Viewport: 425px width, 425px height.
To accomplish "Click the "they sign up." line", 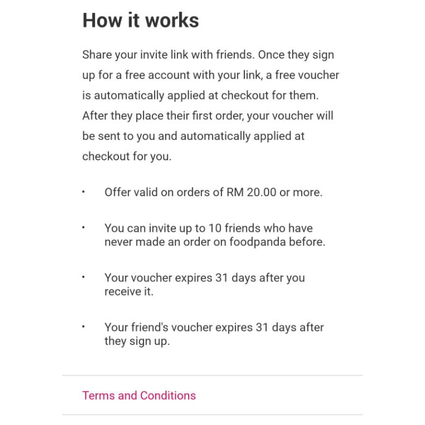I will pyautogui.click(x=137, y=341).
